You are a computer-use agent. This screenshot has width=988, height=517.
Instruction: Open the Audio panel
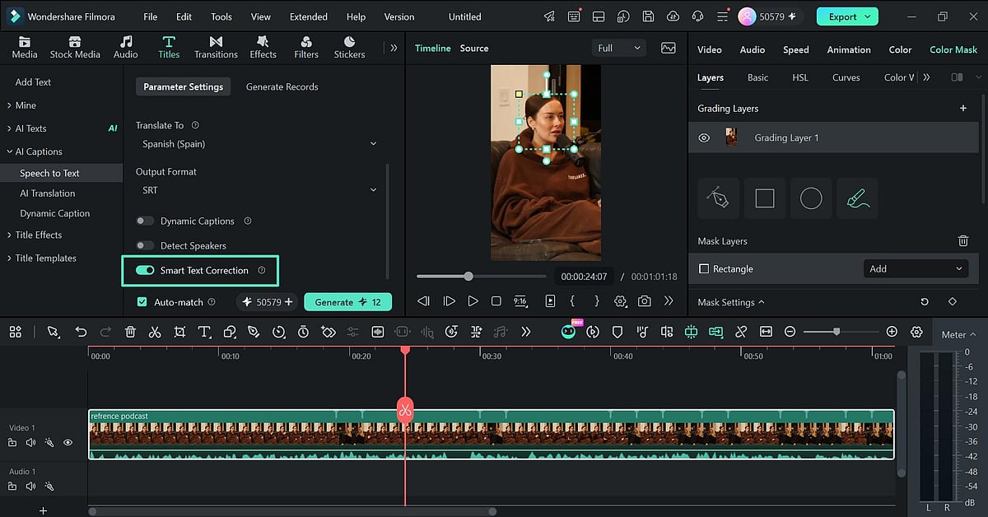[126, 48]
